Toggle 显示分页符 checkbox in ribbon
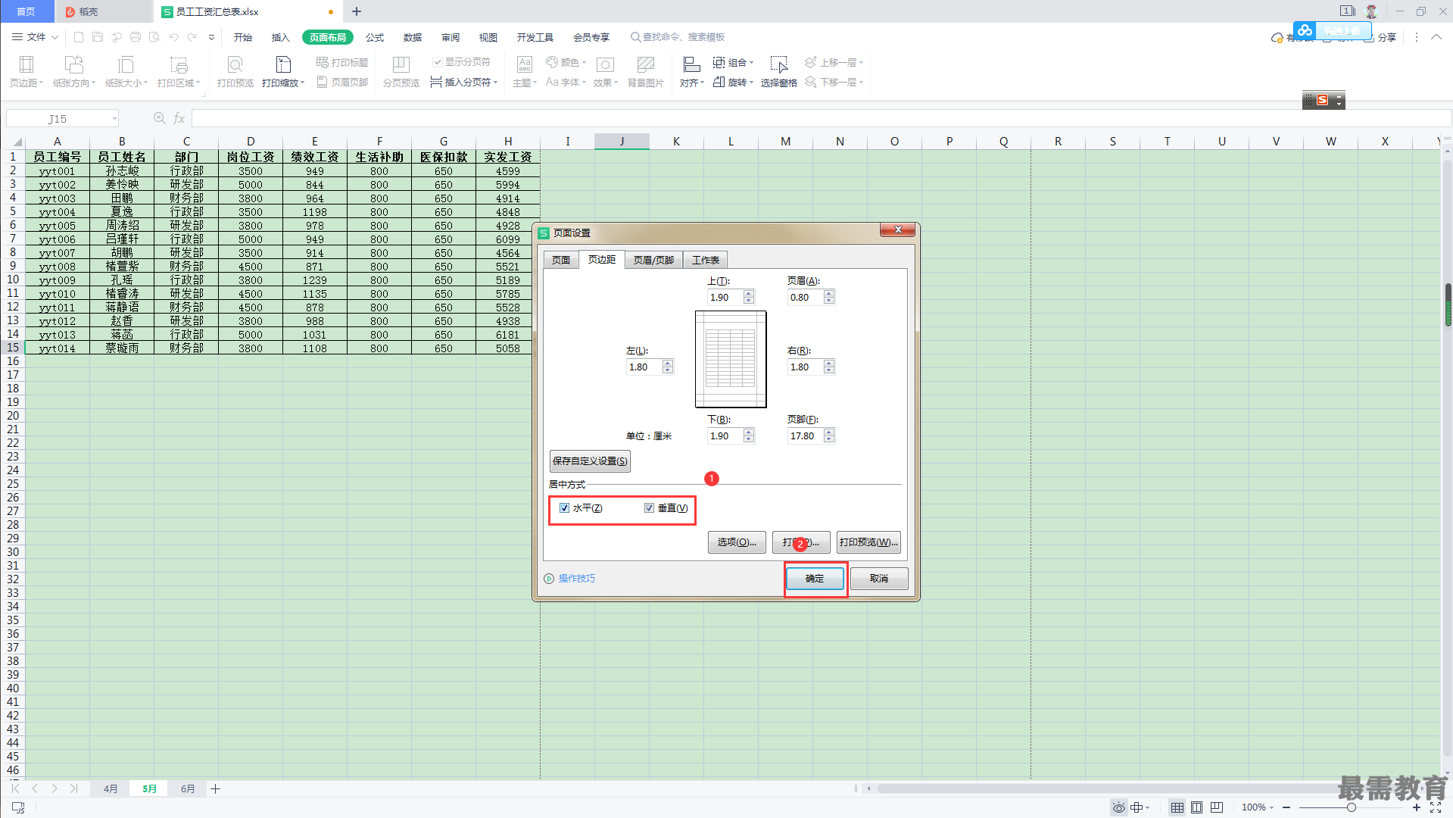 tap(437, 62)
